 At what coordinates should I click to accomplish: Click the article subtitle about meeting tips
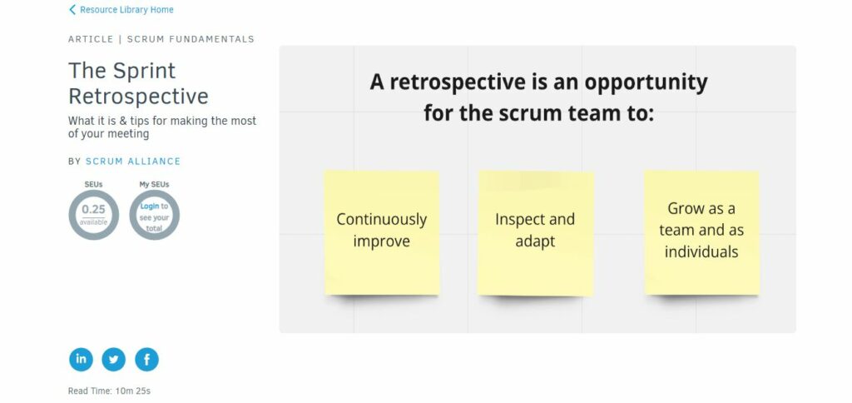click(x=162, y=127)
